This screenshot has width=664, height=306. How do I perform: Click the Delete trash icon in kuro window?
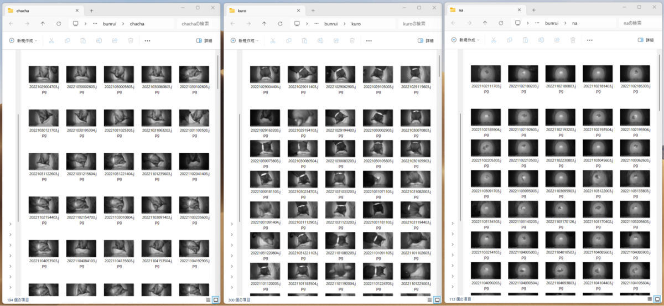(352, 40)
